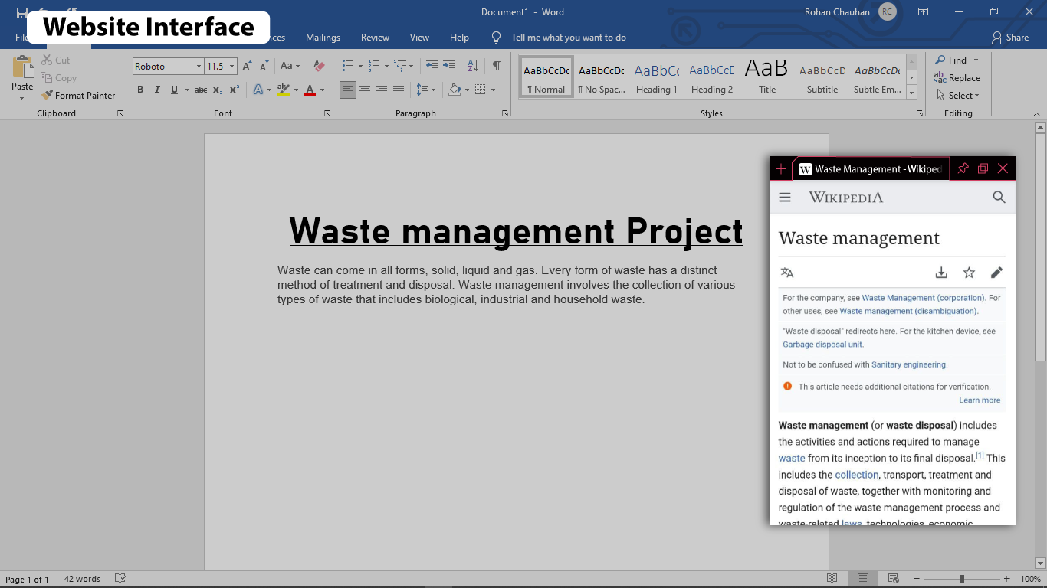Open the Help ribbon tab
The width and height of the screenshot is (1047, 588).
click(x=459, y=38)
